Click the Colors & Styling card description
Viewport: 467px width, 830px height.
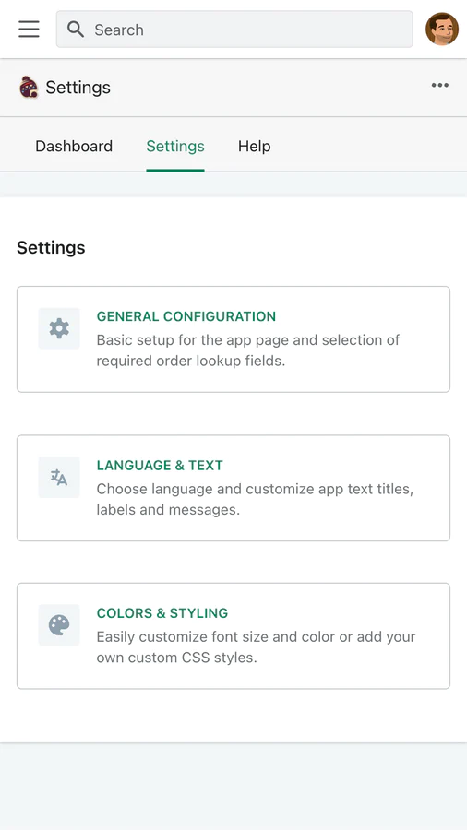(256, 646)
